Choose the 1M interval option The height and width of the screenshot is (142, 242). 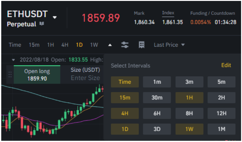click(x=221, y=129)
